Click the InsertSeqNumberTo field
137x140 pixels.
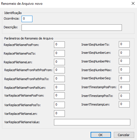click(124, 44)
